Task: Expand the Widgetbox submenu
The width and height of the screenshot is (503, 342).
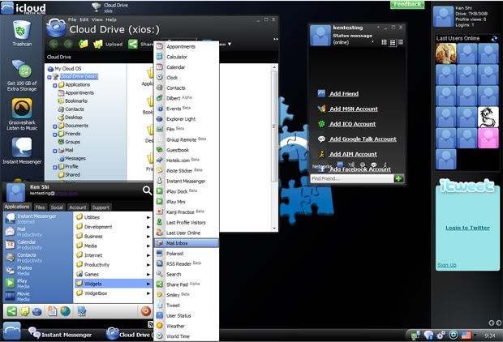Action: (113, 293)
